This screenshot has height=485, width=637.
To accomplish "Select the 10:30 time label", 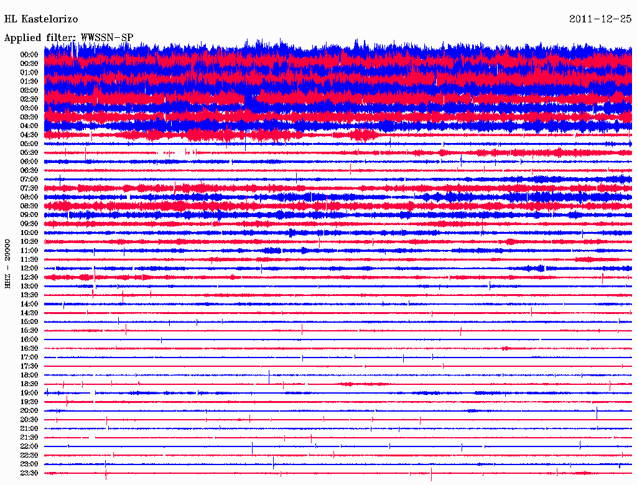I will pos(29,242).
